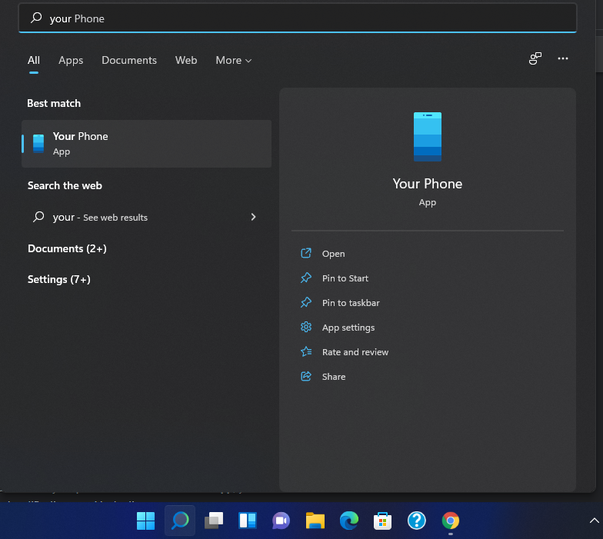Click Share for Your Phone app

[x=334, y=377]
